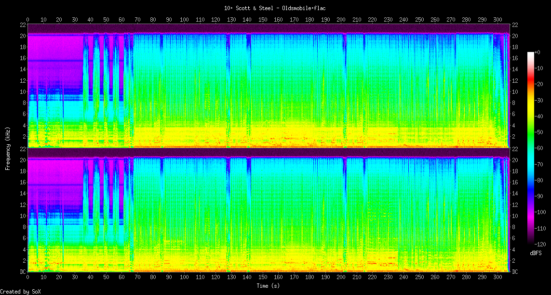Screen dimensions: 551x295
Task: Click the 150 mark on the bottom time axis
Action: click(263, 278)
